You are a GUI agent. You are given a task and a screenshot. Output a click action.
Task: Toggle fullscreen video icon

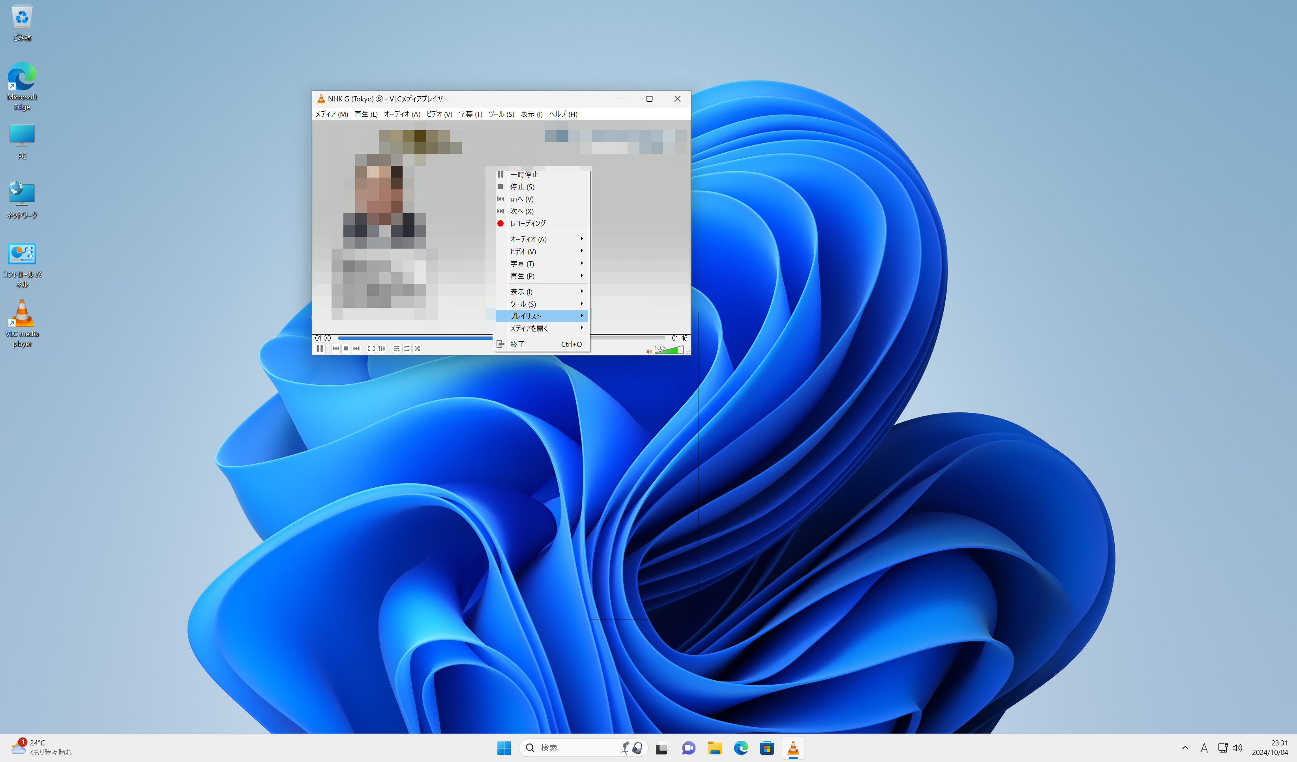(x=371, y=348)
